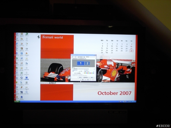Select the Settings (設定值) tab
This screenshot has height=128, width=171.
[88, 57]
